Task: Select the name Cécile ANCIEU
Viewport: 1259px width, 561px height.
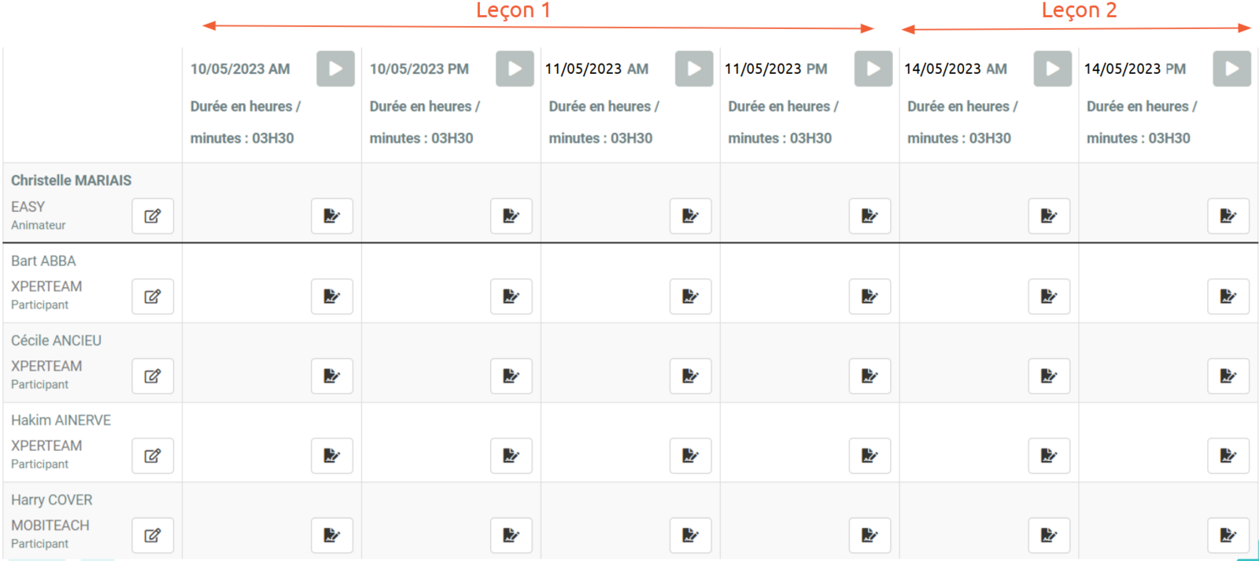Action: tap(56, 341)
